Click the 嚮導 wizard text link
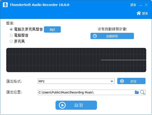Image resolution: width=152 pixels, height=115 pixels. (145, 14)
